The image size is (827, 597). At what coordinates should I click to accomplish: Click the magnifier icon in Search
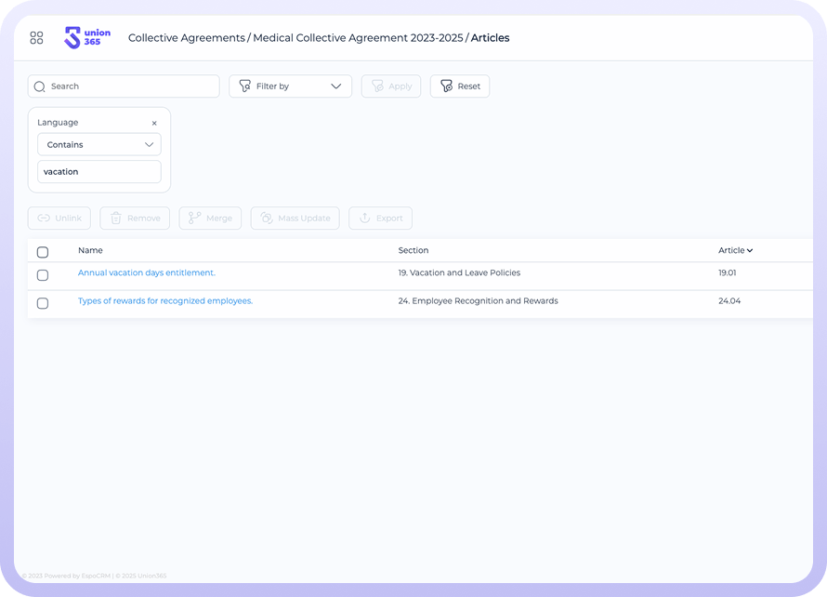40,86
